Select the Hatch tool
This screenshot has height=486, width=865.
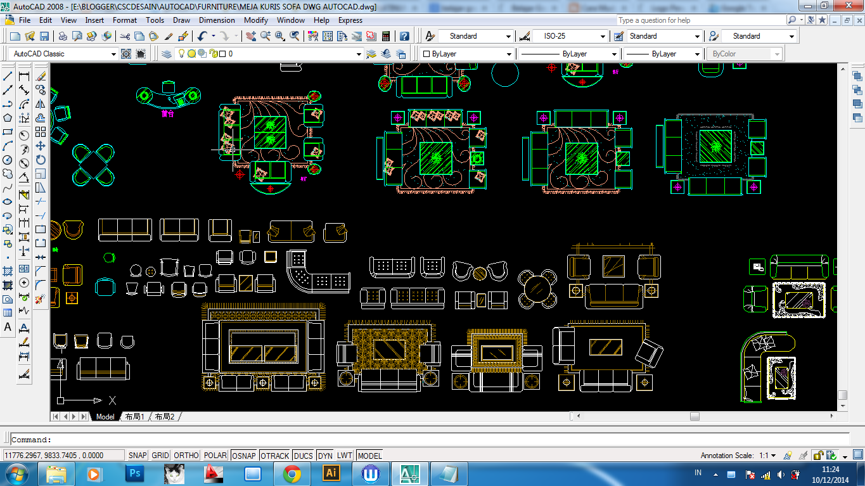click(8, 271)
